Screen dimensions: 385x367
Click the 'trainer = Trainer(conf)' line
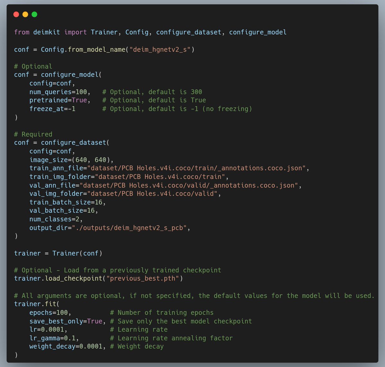point(58,253)
